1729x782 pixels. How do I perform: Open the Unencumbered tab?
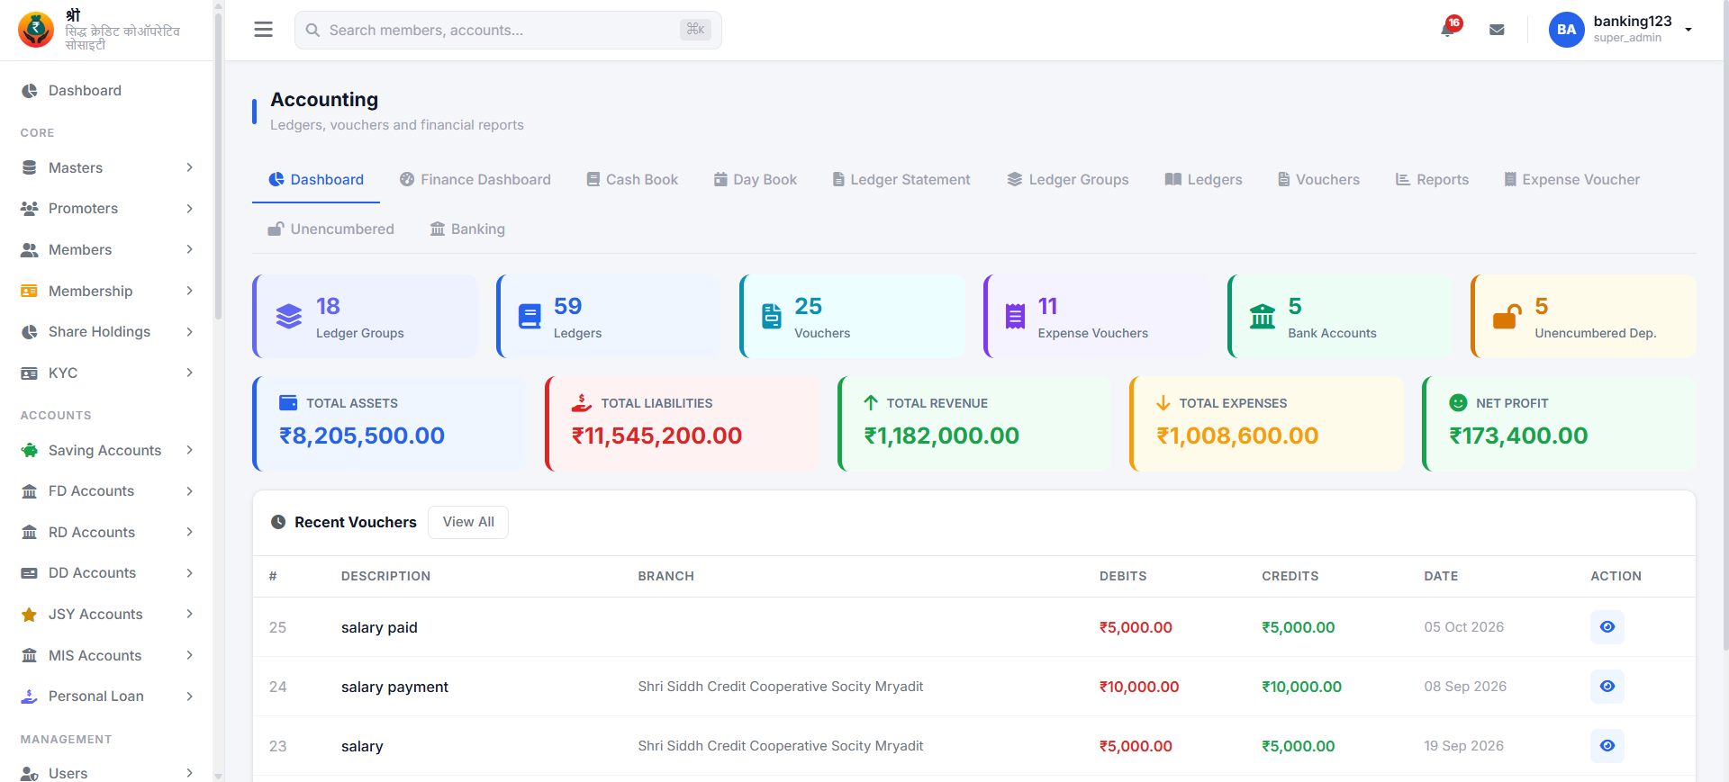pyautogui.click(x=331, y=229)
